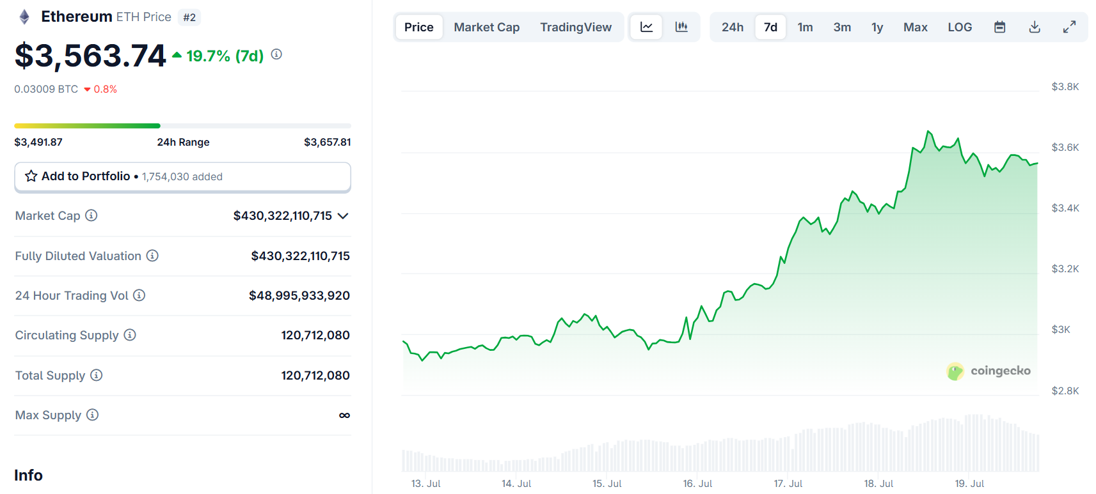This screenshot has height=494, width=1096.
Task: Set chart range to 1m
Action: point(806,27)
